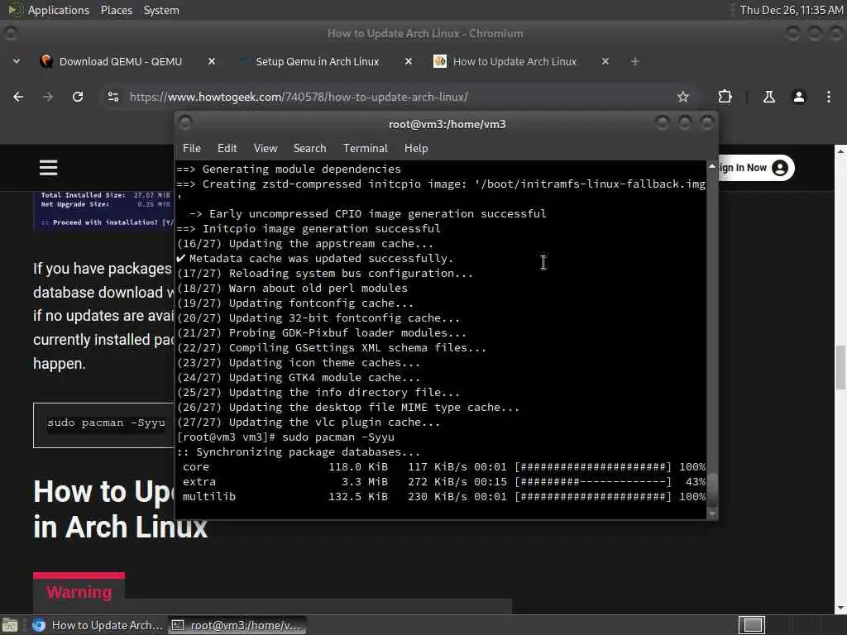
Task: Select the root@vm3 terminal taskbar button
Action: 237,625
